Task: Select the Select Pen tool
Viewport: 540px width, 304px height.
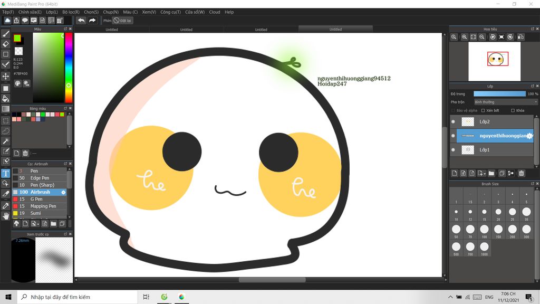Action: [x=5, y=151]
